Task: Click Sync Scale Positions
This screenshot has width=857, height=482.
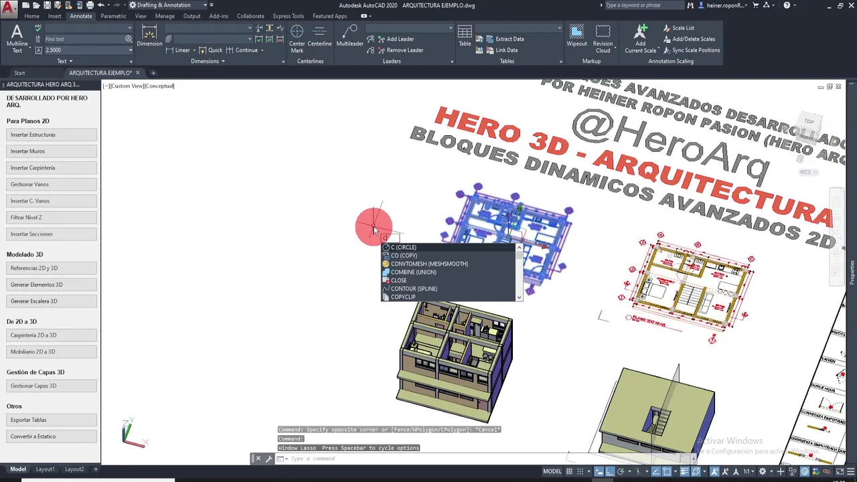Action: pos(691,50)
